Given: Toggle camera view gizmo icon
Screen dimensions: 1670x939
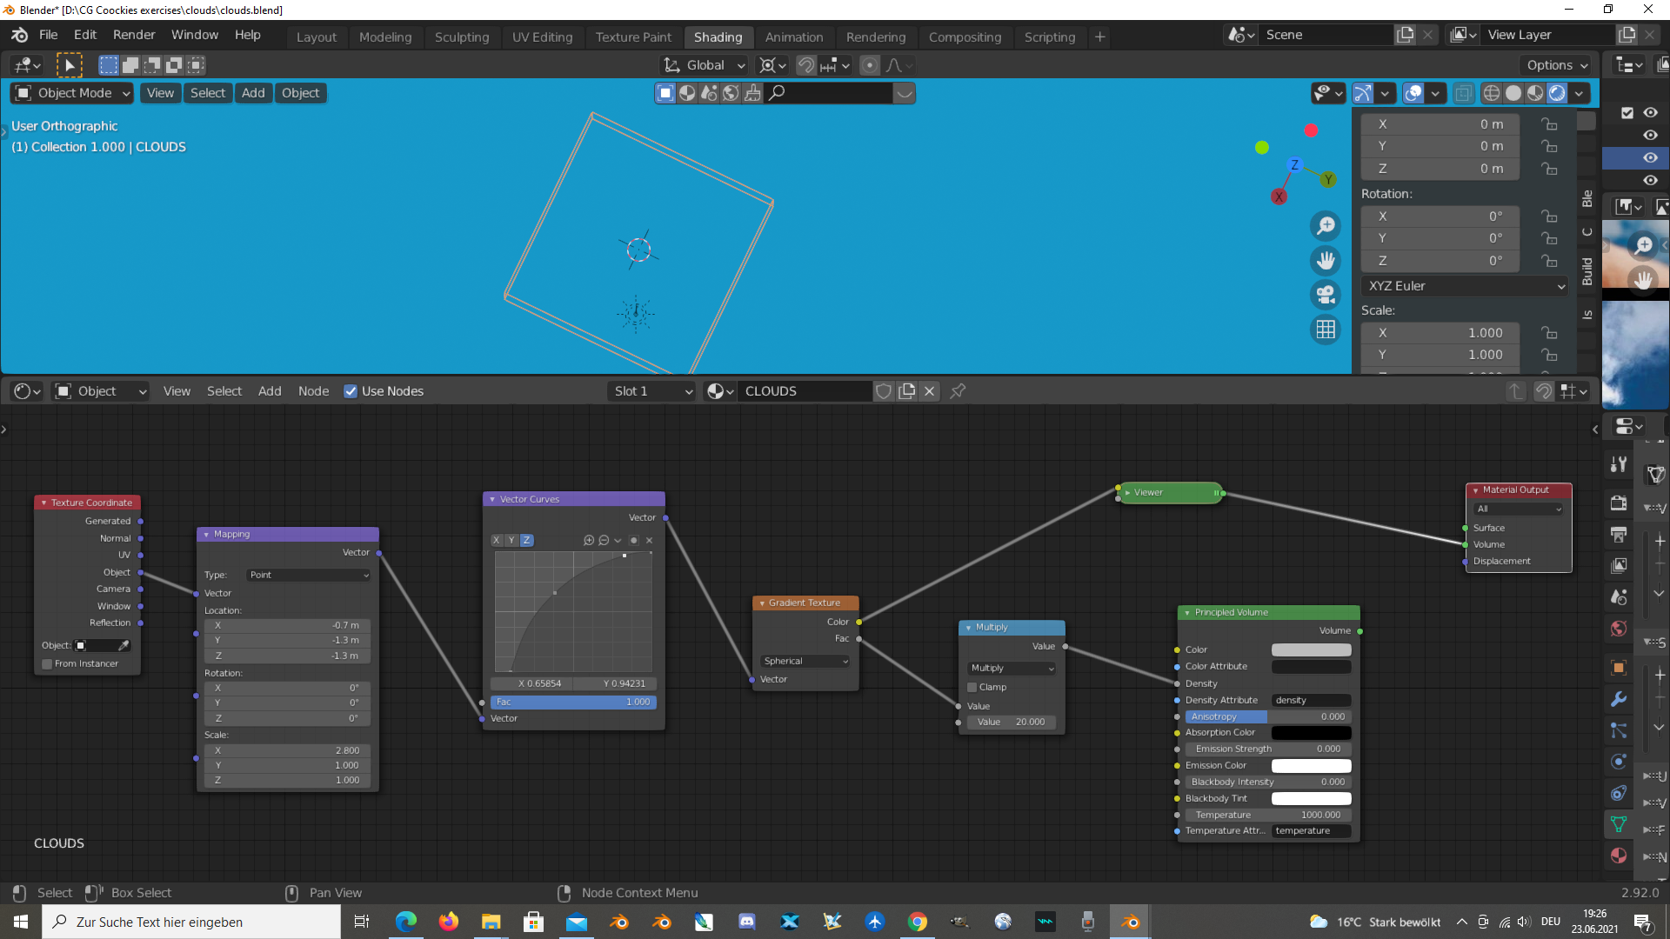Looking at the screenshot, I should [x=1326, y=296].
